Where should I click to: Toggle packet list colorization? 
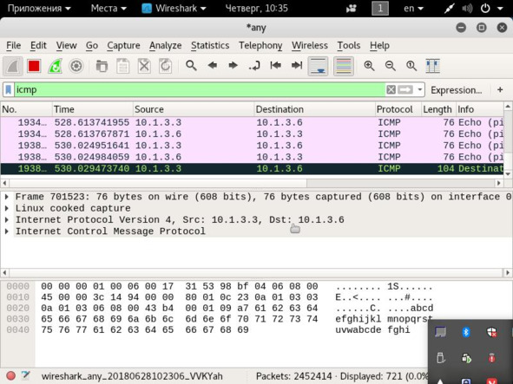[x=344, y=66]
